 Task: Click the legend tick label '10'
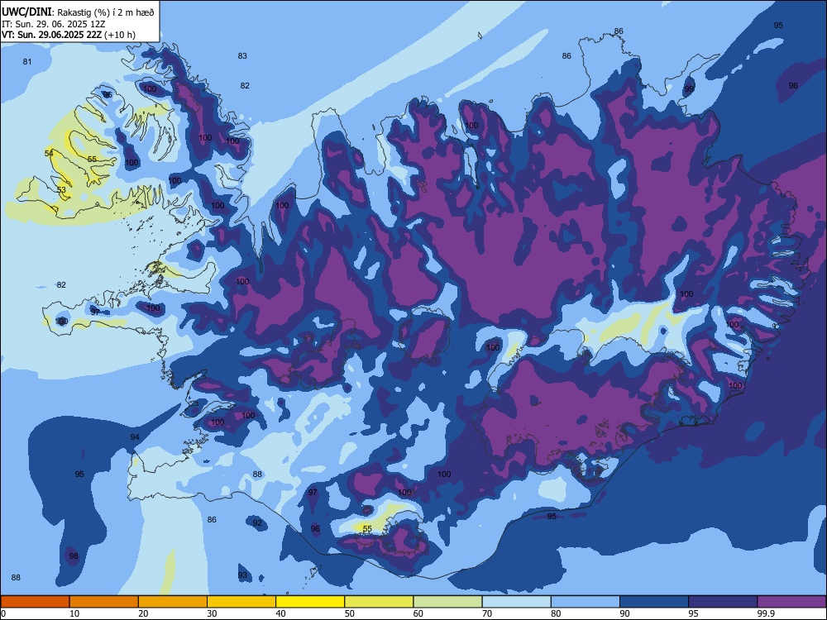(x=74, y=613)
